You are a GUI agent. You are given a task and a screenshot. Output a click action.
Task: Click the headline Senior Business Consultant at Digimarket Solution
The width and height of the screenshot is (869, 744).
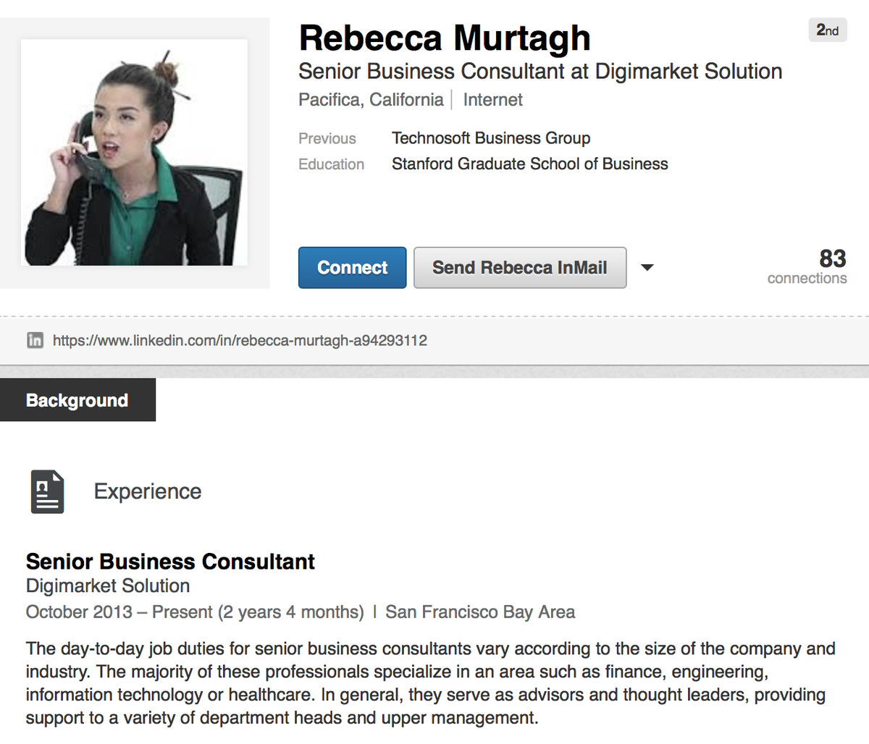coord(540,72)
